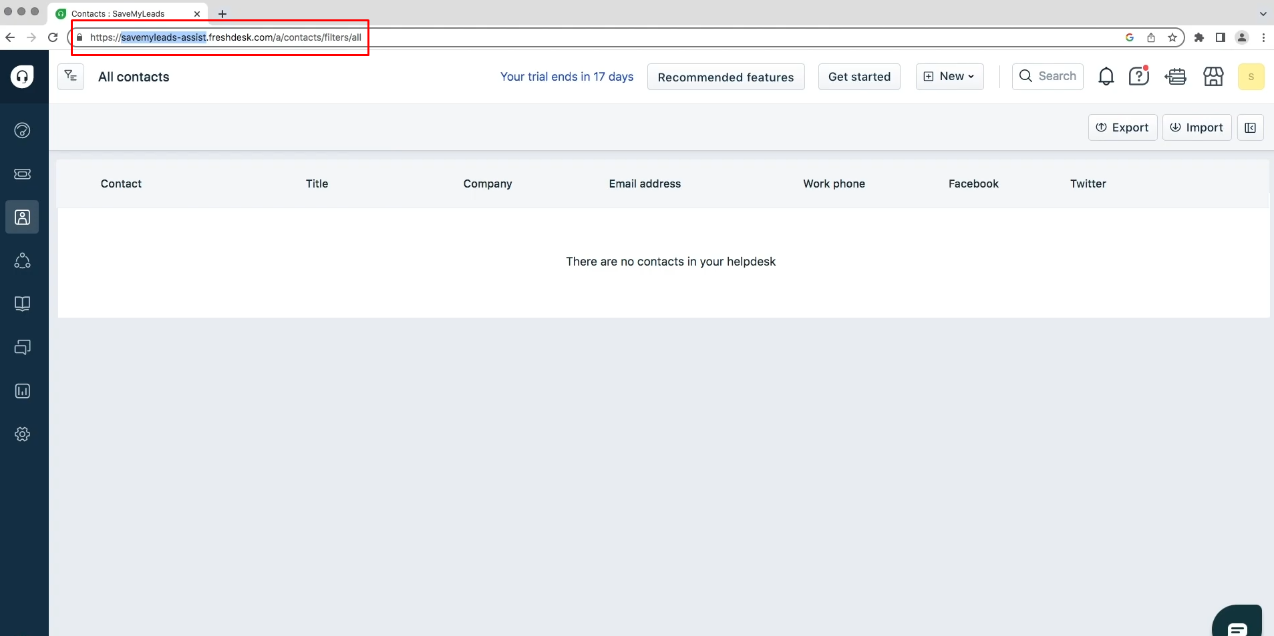This screenshot has width=1274, height=636.
Task: Open the help question mark icon
Action: click(x=1139, y=76)
